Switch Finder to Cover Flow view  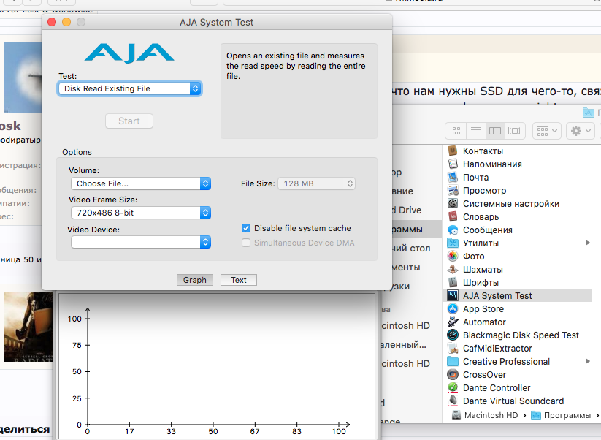pyautogui.click(x=515, y=131)
